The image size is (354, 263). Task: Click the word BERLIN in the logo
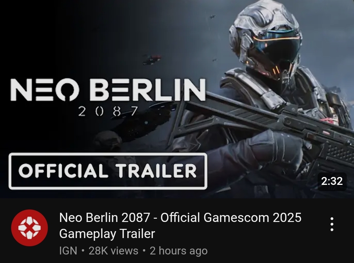[148, 90]
